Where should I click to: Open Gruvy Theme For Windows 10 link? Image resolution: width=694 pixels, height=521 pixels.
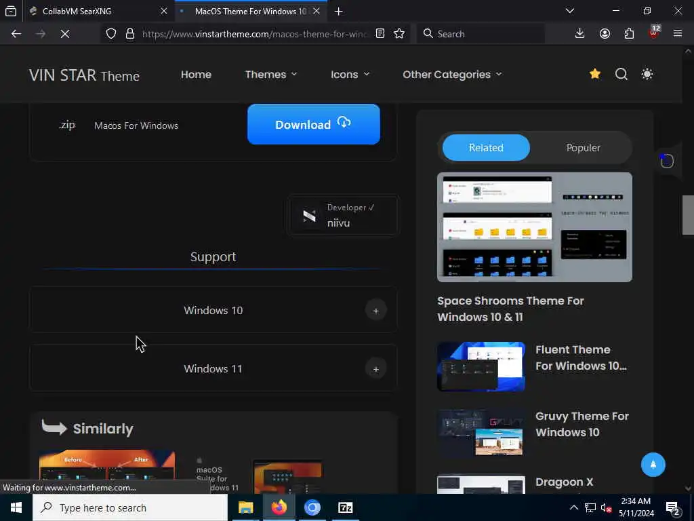coord(582,424)
